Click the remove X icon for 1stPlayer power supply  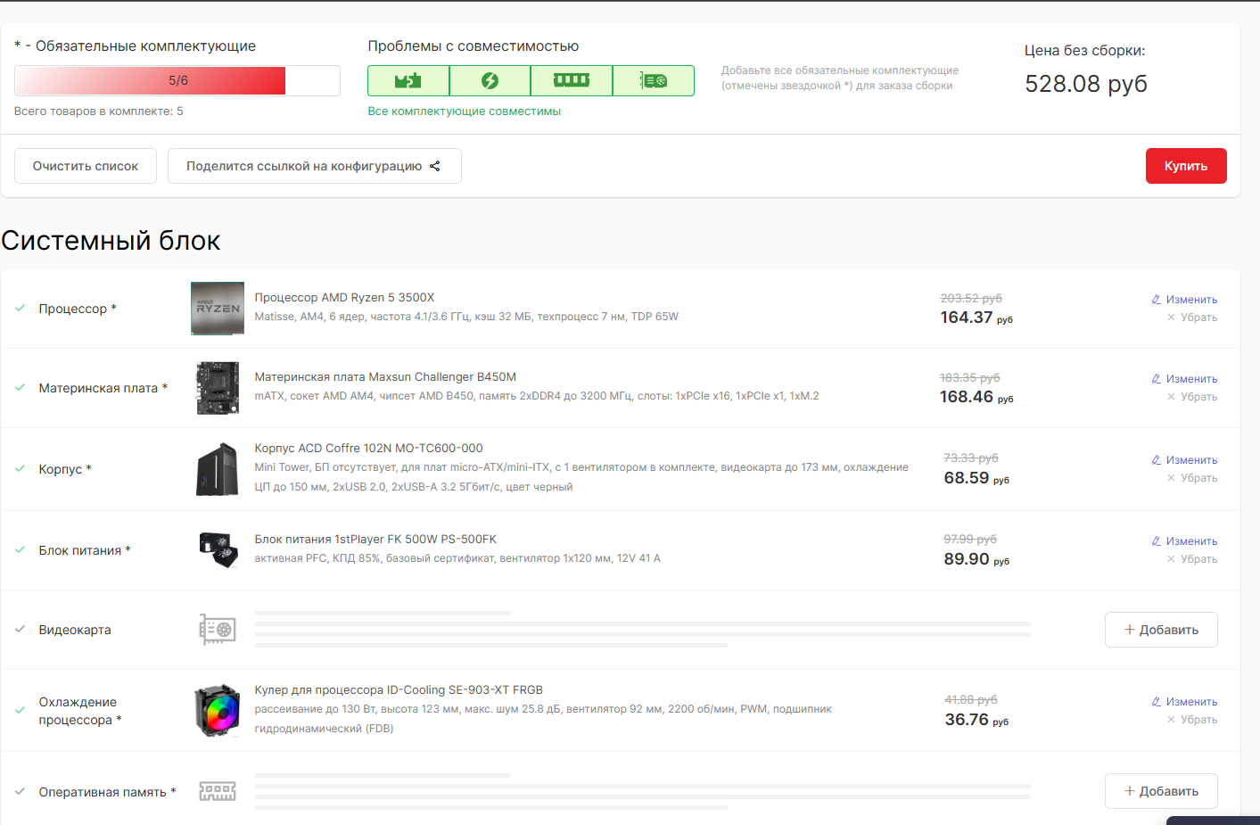click(1171, 559)
